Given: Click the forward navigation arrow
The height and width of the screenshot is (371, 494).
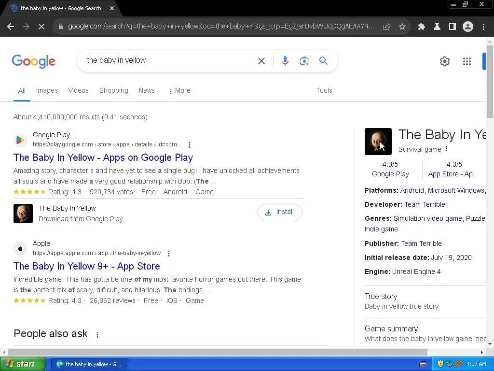Looking at the screenshot, I should [x=26, y=27].
